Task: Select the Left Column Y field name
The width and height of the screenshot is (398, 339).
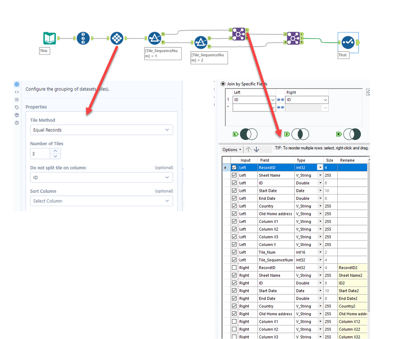Action: click(267, 245)
